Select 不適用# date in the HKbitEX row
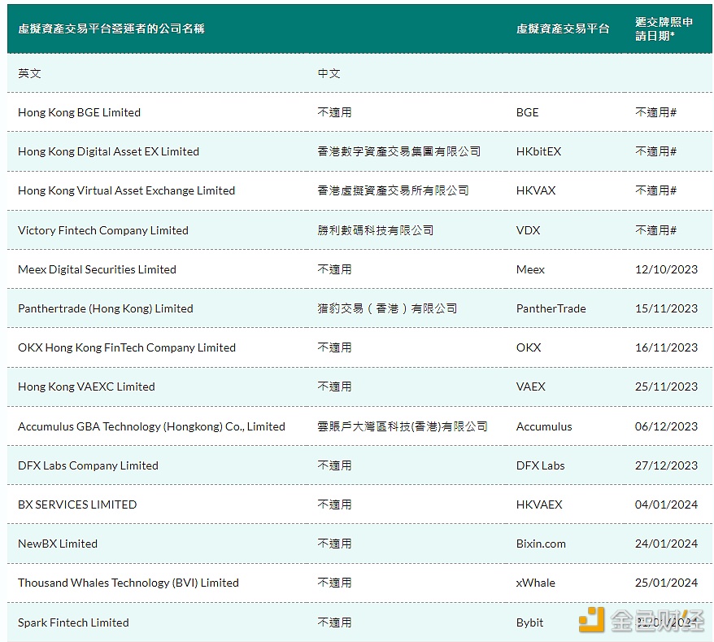This screenshot has height=642, width=714. (x=655, y=151)
